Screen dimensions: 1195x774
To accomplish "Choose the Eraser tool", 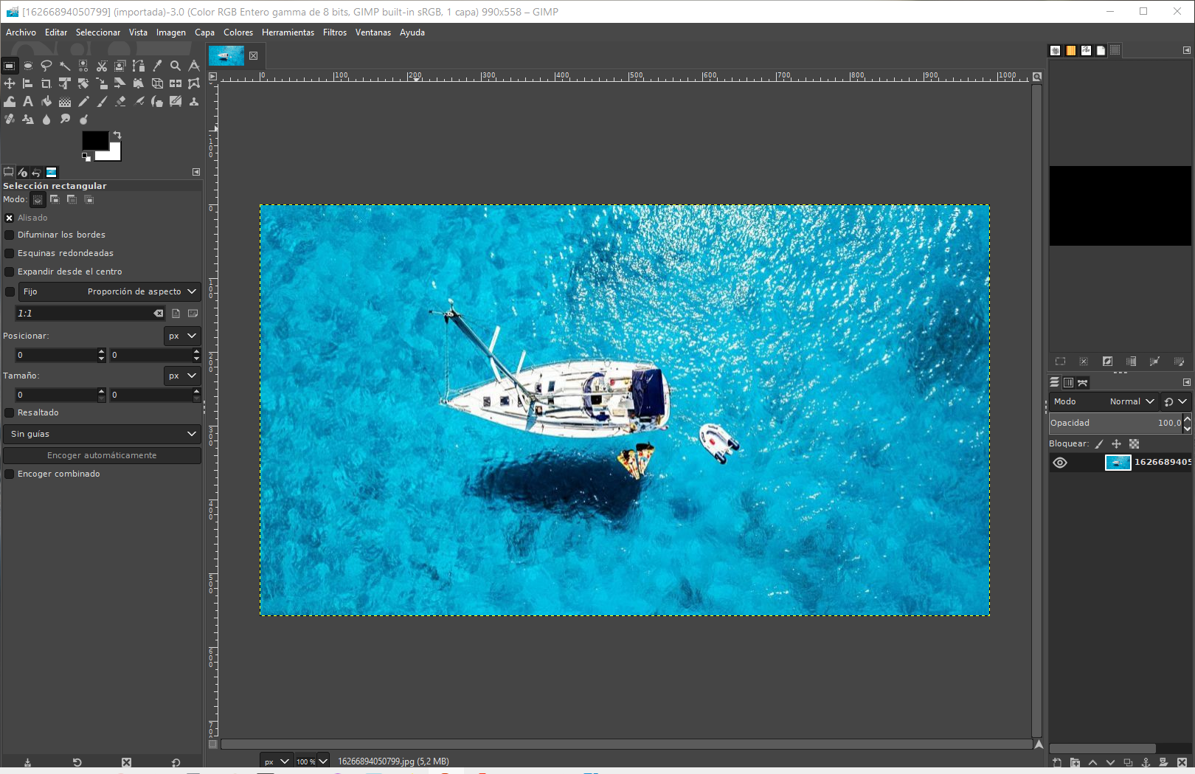I will tap(120, 101).
